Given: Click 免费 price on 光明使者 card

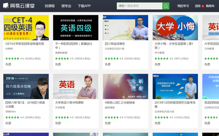Looking at the screenshot, I should [x=108, y=123].
